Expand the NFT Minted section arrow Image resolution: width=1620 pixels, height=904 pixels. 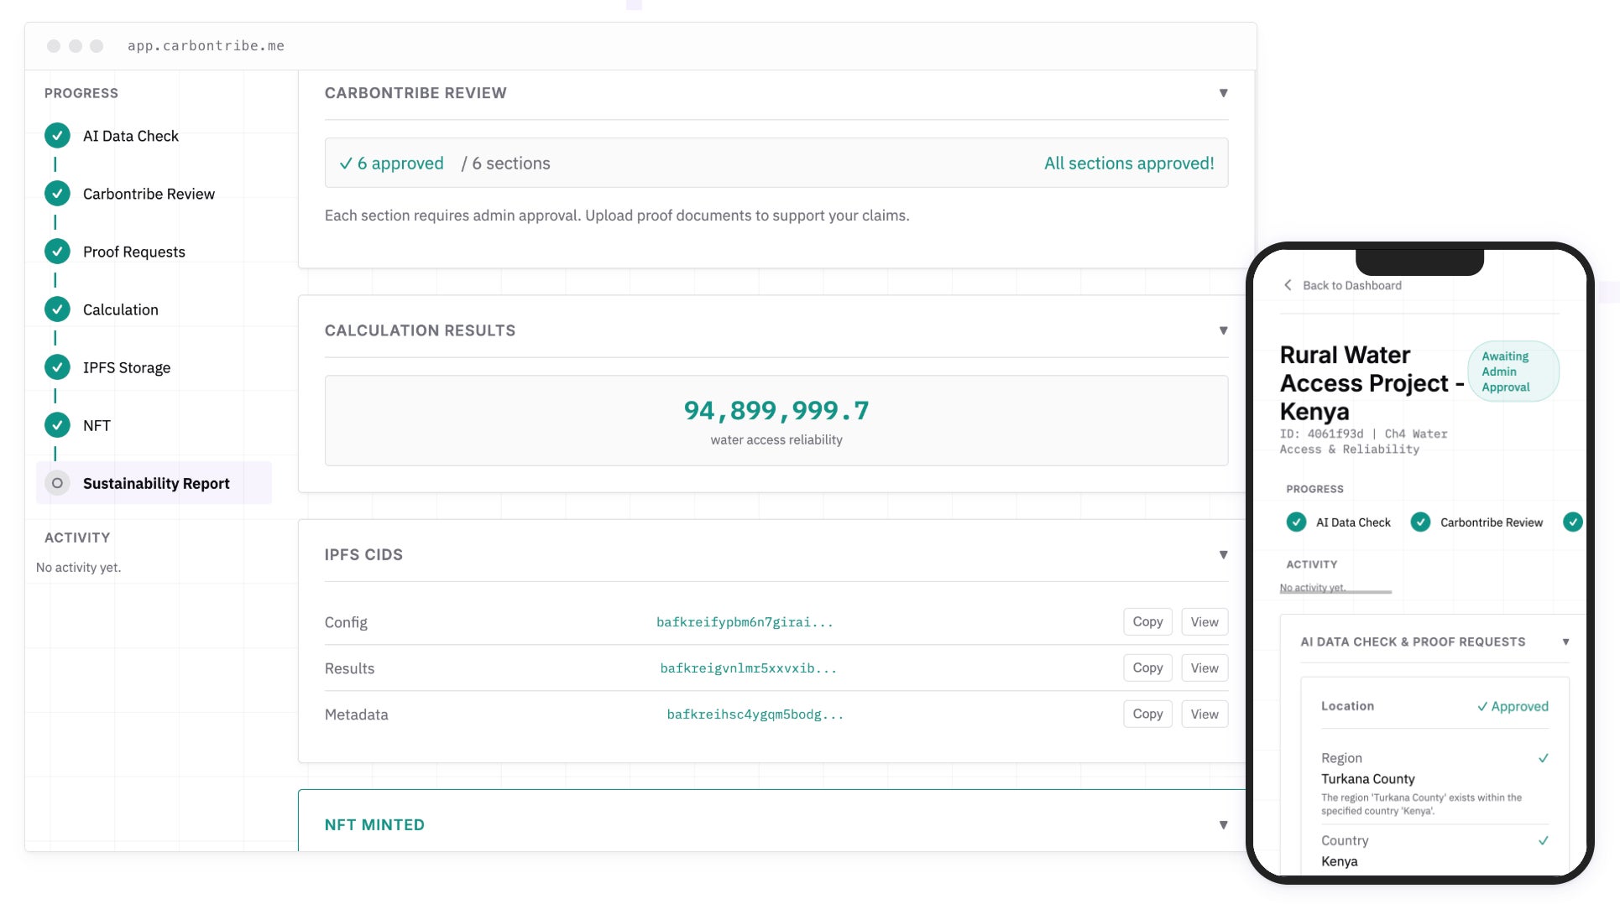coord(1223,824)
